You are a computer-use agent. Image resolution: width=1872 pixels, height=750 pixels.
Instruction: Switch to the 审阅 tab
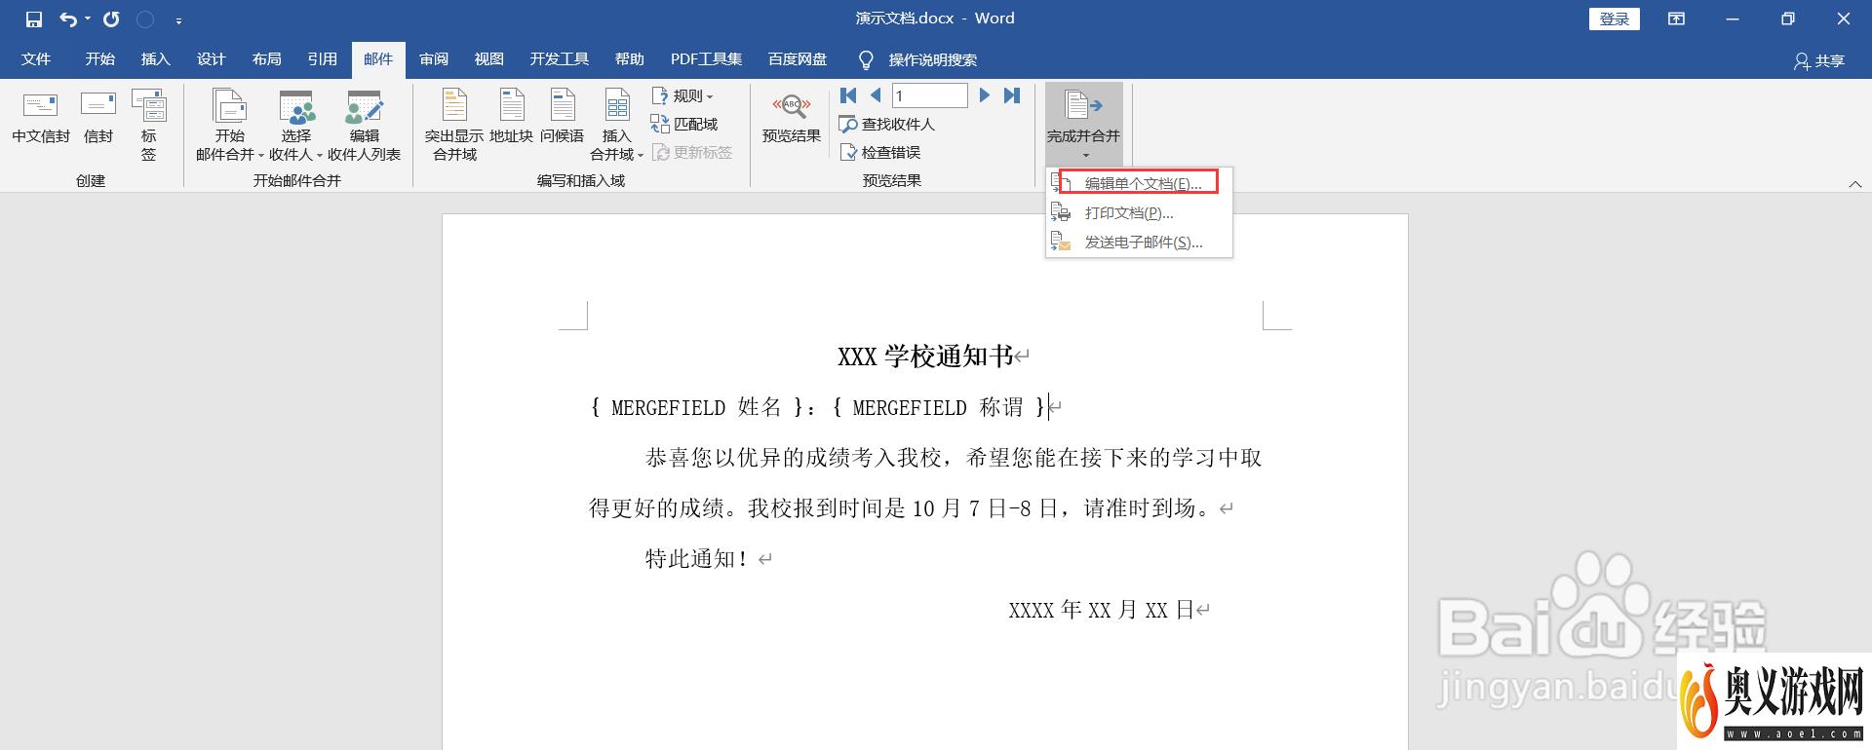tap(434, 59)
